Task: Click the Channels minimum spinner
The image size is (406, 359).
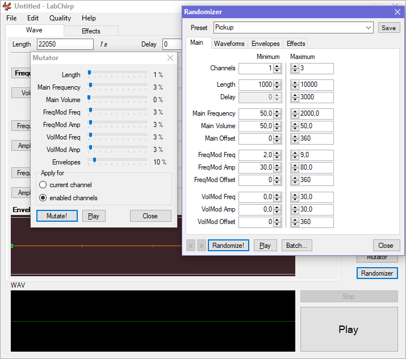Action: coord(277,68)
